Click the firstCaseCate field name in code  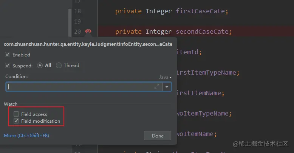click(x=200, y=11)
